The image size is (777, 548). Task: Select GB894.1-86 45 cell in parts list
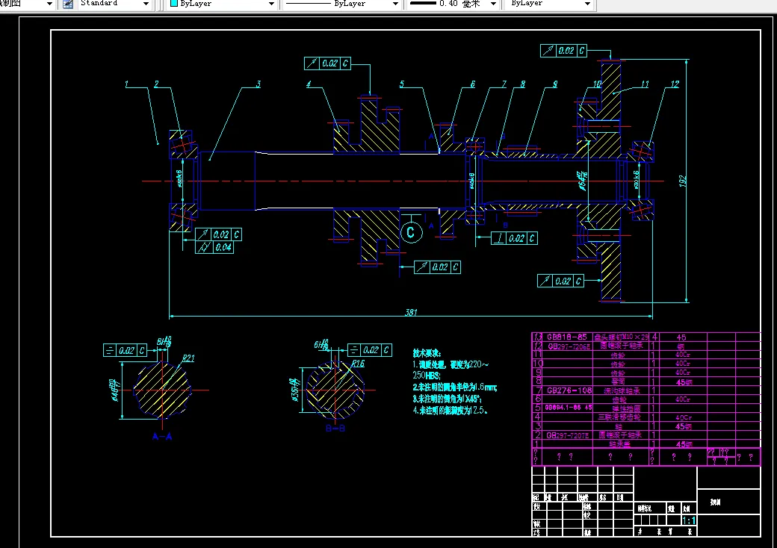568,408
